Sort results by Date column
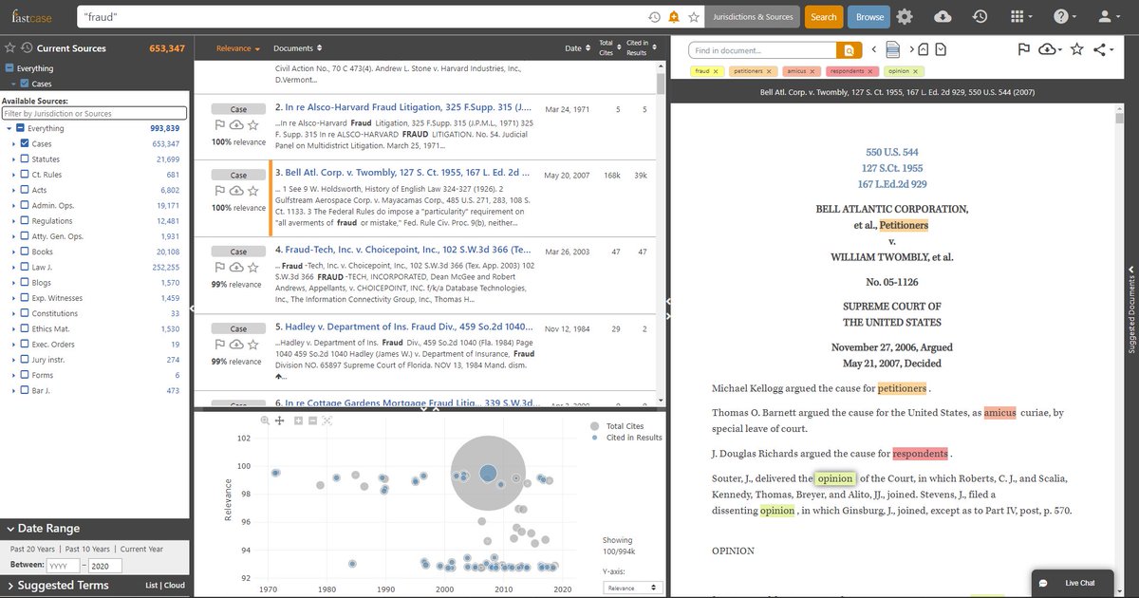This screenshot has height=598, width=1139. [576, 47]
